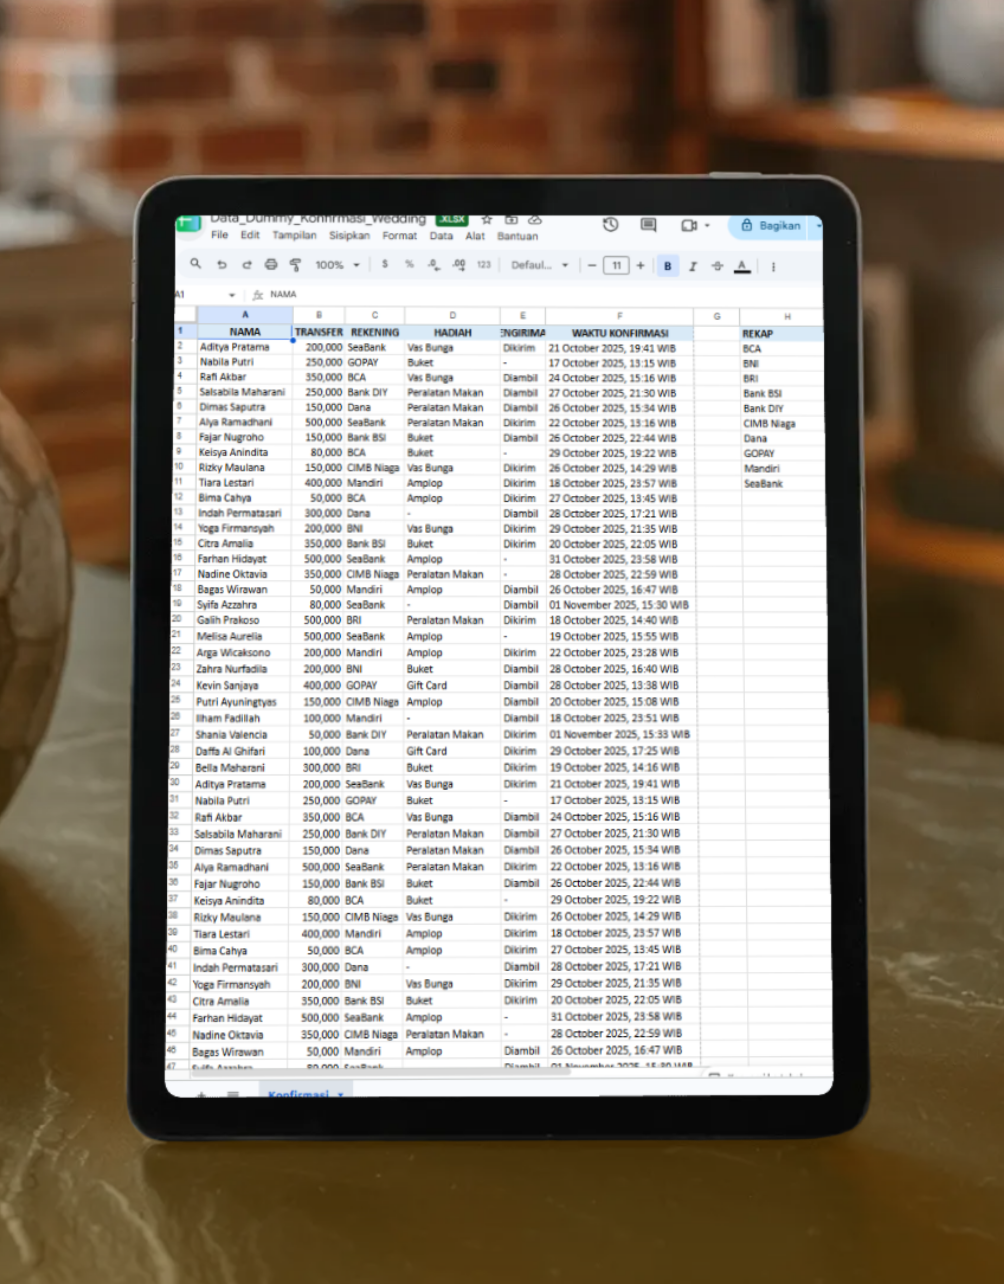Click the Bagikan share button

click(x=771, y=226)
